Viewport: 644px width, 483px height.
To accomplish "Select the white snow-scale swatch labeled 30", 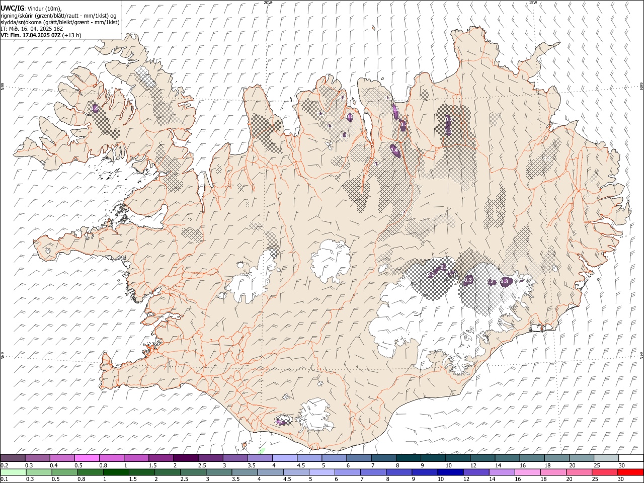I will [631, 458].
